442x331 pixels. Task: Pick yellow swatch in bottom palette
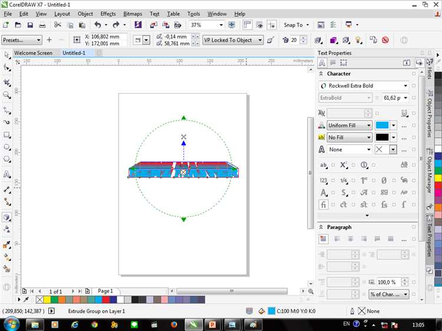click(47, 299)
